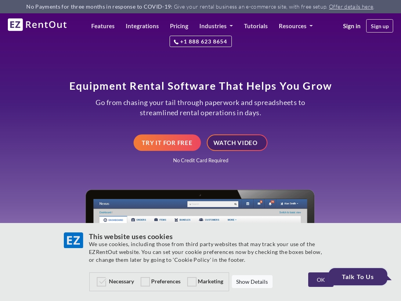The image size is (401, 301).
Task: Click the calendar icon in the Nexus preview
Action: pos(247,204)
